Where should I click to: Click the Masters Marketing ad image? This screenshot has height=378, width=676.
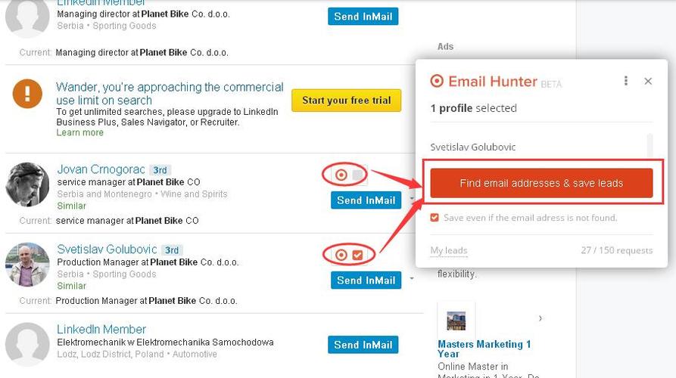click(456, 321)
